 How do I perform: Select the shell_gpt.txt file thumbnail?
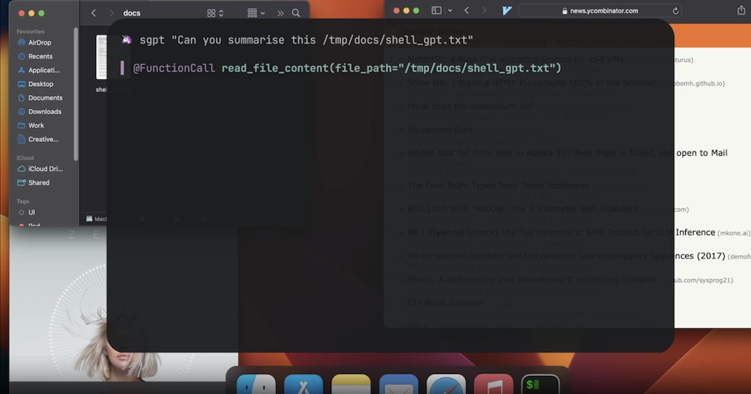(x=102, y=56)
